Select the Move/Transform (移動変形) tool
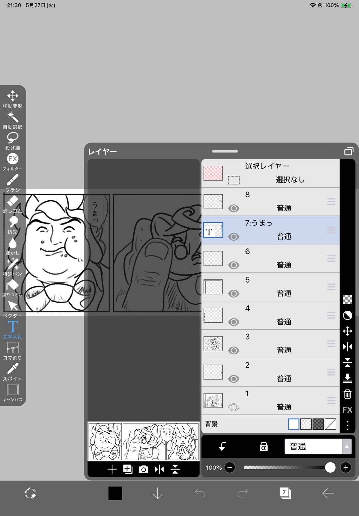Image resolution: width=359 pixels, height=516 pixels. pyautogui.click(x=12, y=99)
